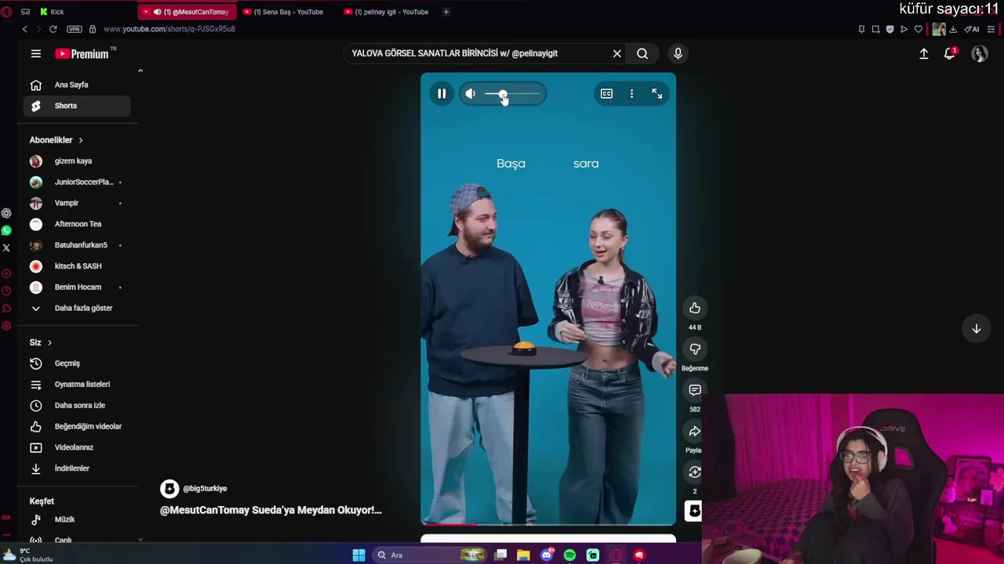Switch to the Kick browser tab

[x=85, y=12]
